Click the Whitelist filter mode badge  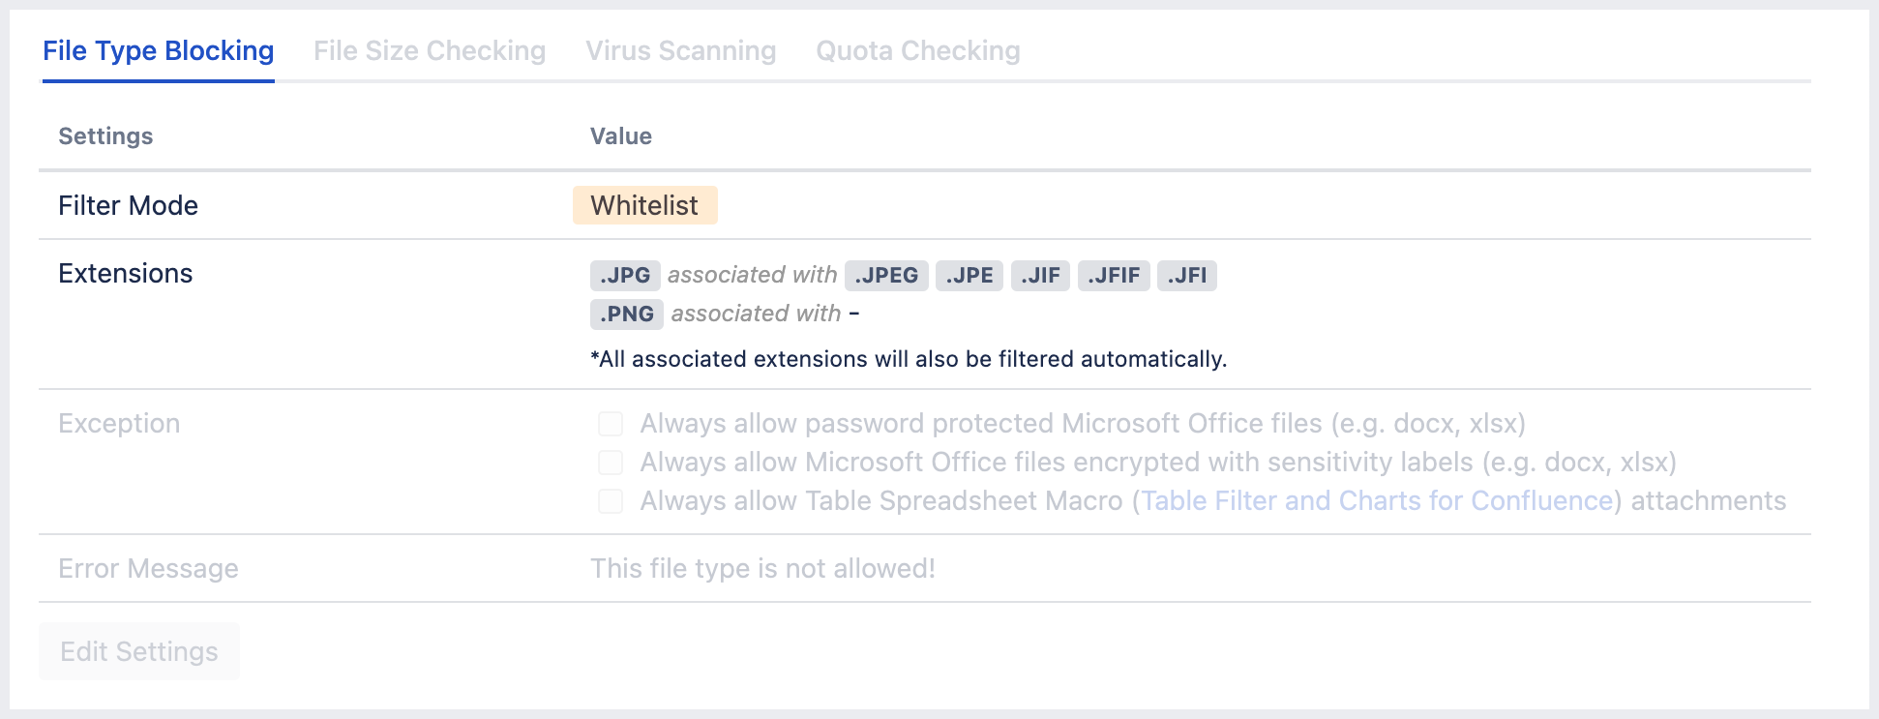(x=644, y=205)
